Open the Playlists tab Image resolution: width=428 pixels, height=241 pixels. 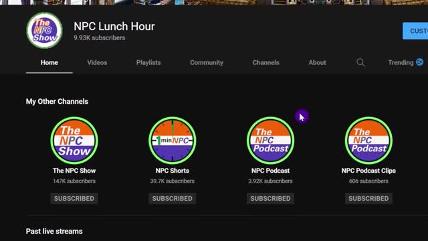[x=148, y=62]
